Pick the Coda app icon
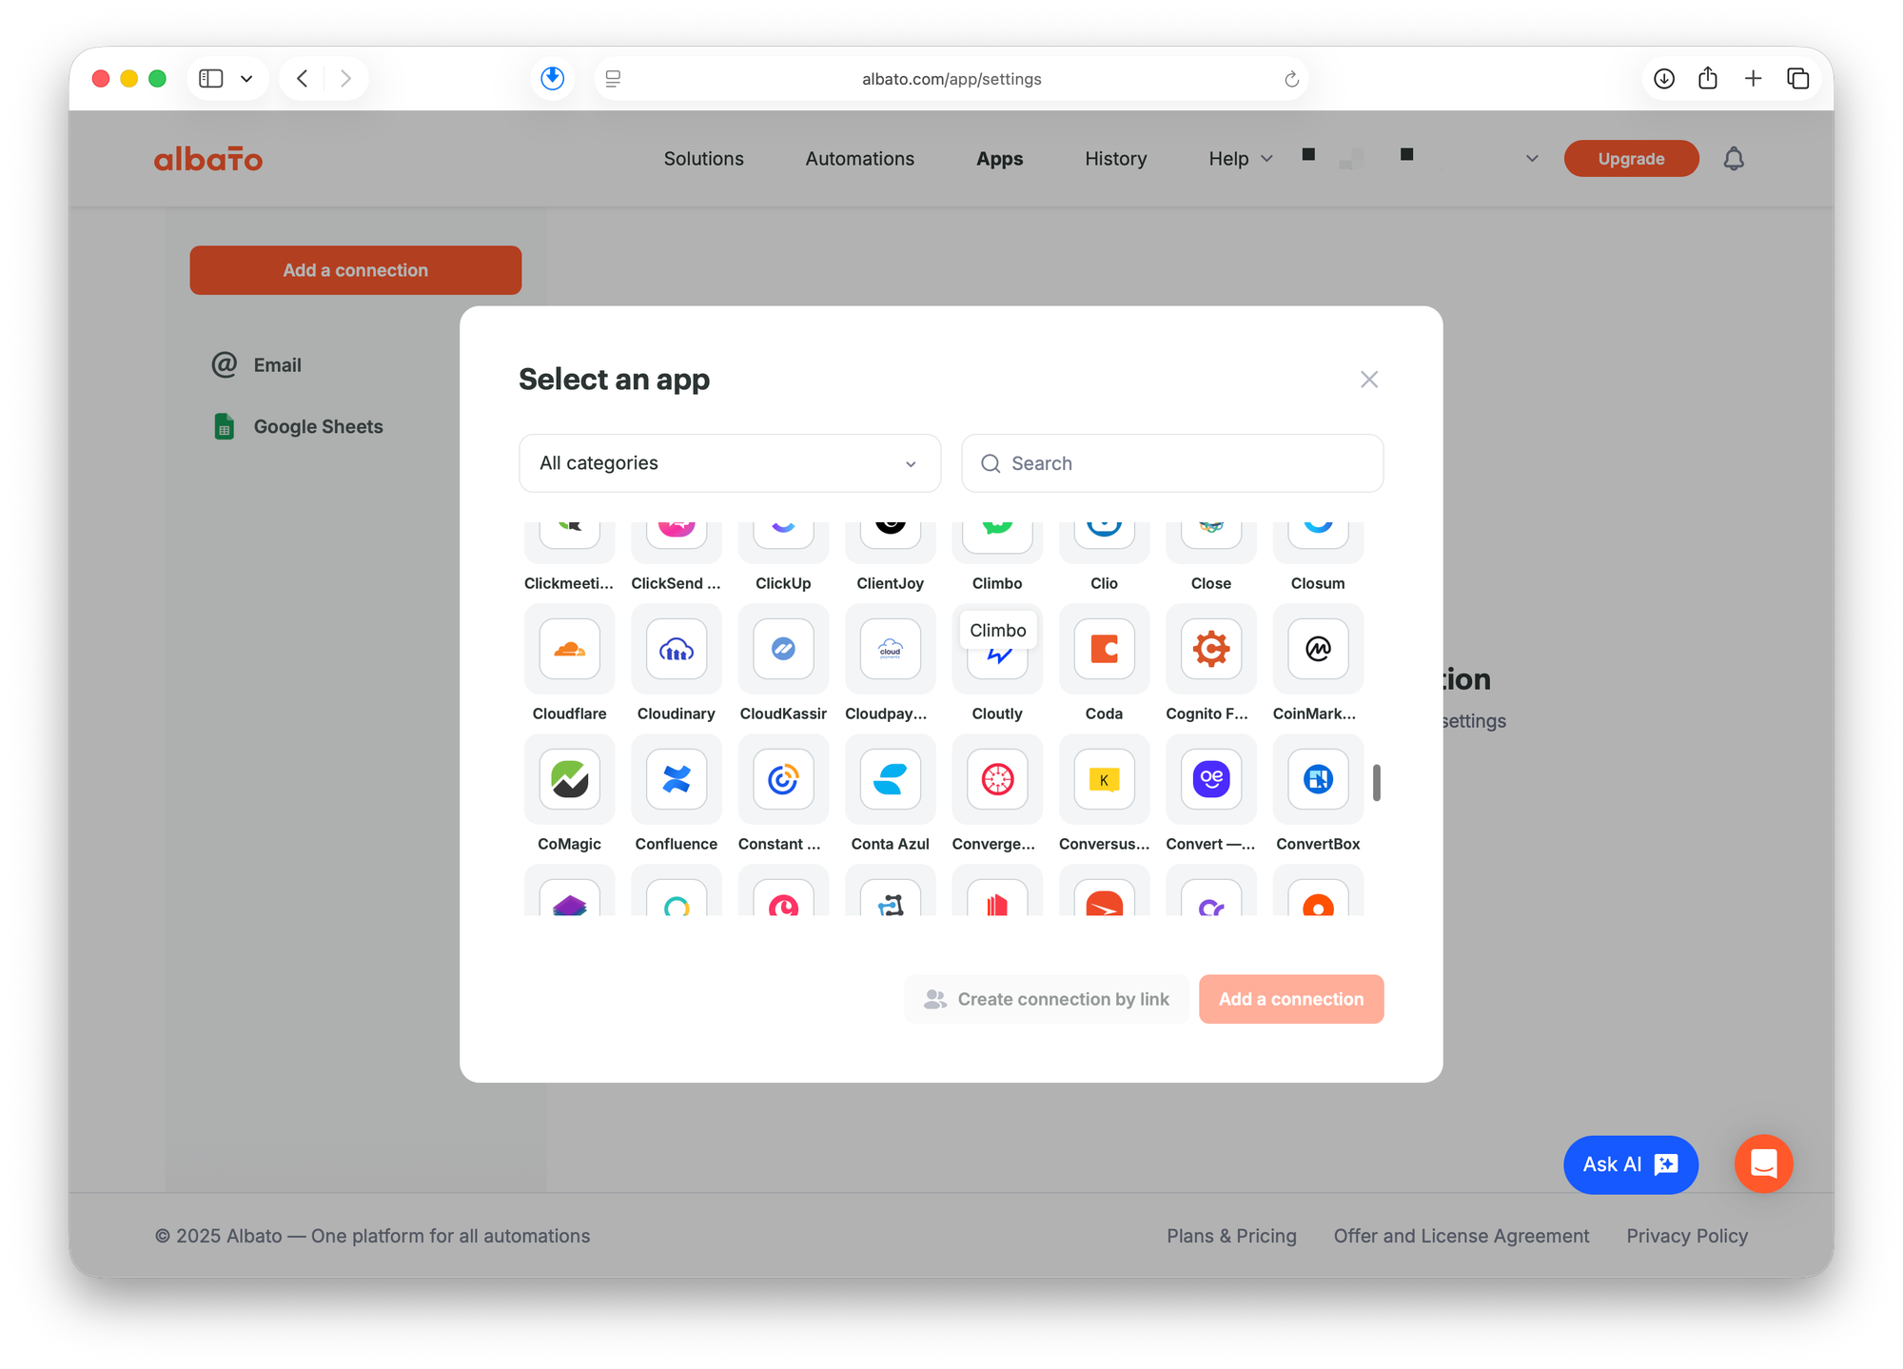Image resolution: width=1903 pixels, height=1369 pixels. coord(1104,650)
